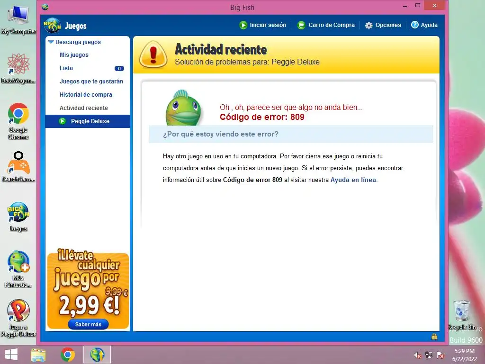
Task: Click Opciones text in header
Action: click(388, 25)
